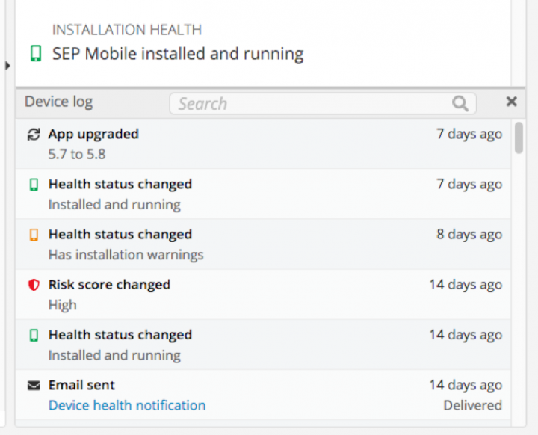Select the Risk score changed entry

[263, 294]
